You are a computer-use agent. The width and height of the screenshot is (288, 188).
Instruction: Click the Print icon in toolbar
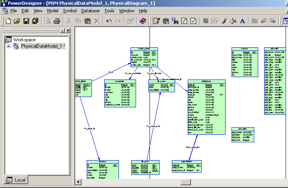pos(57,21)
